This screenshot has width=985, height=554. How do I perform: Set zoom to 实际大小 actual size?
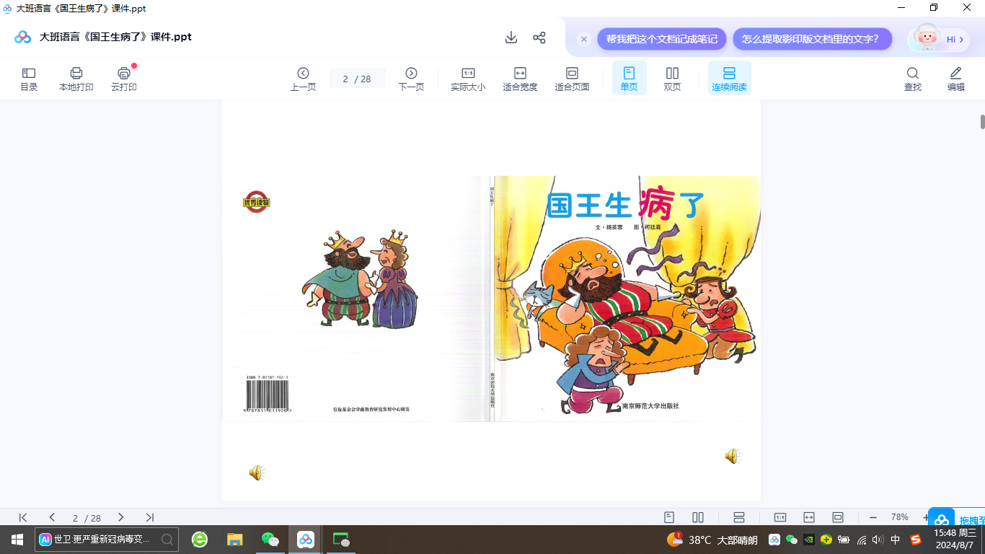point(468,79)
